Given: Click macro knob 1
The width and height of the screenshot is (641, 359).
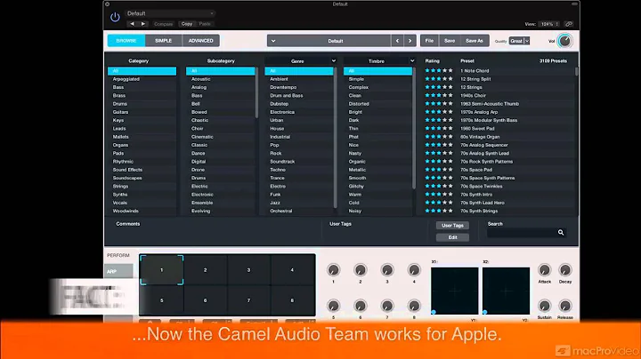Looking at the screenshot, I should click(333, 270).
